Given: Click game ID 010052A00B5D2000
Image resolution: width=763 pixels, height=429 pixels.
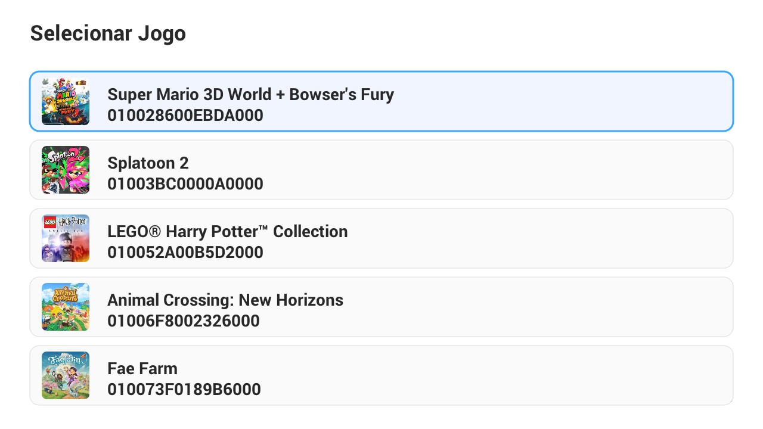Looking at the screenshot, I should [x=185, y=252].
